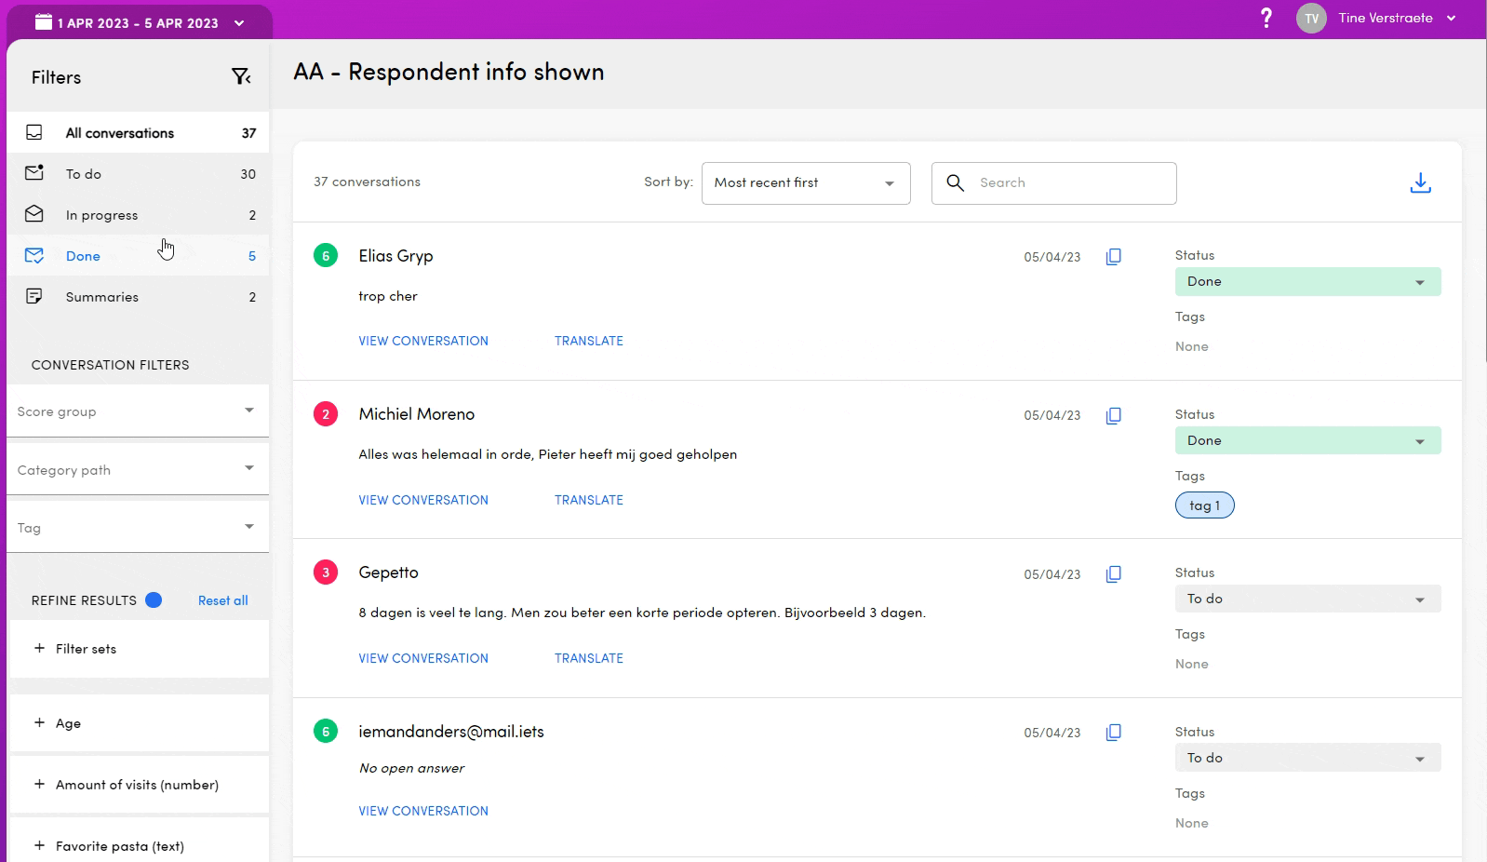Click the download export icon

(x=1420, y=183)
